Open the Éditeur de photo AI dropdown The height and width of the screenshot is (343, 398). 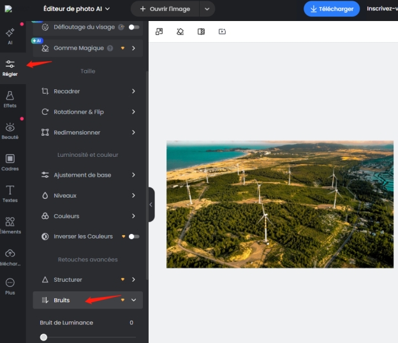click(76, 9)
